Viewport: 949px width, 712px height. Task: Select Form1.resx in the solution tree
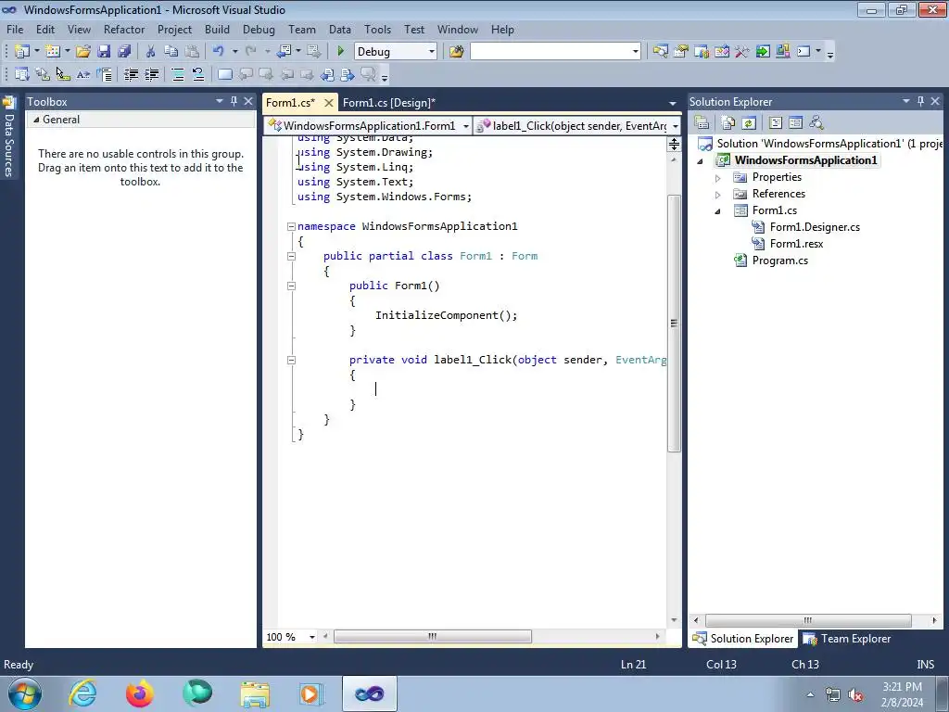pyautogui.click(x=796, y=244)
